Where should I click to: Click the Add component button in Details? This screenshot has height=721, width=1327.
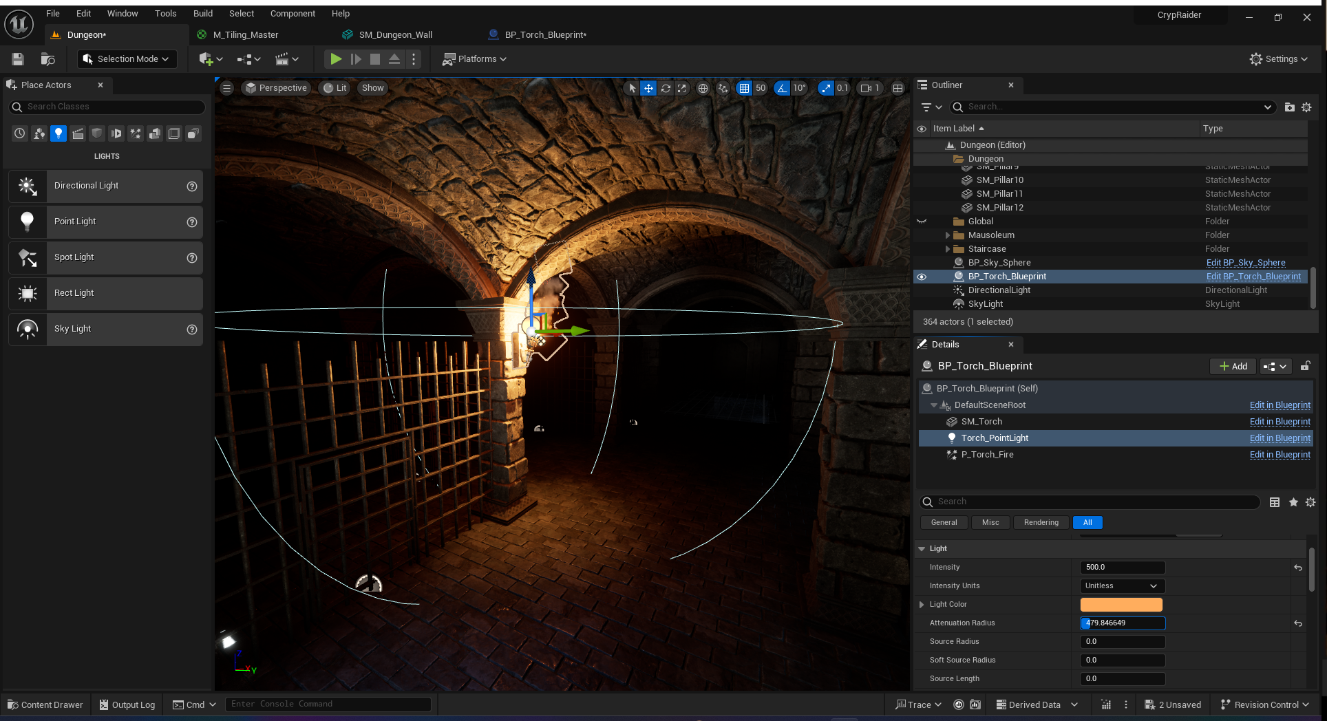pos(1233,366)
